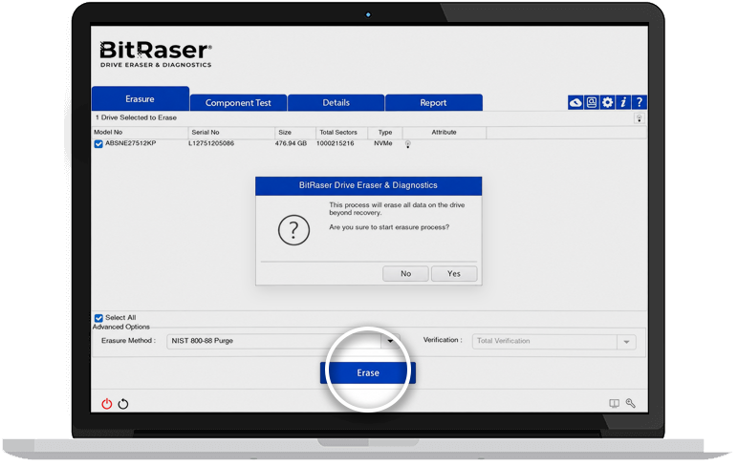Uncheck the ABSNE27512KP drive checkbox
738x466 pixels.
pyautogui.click(x=98, y=144)
